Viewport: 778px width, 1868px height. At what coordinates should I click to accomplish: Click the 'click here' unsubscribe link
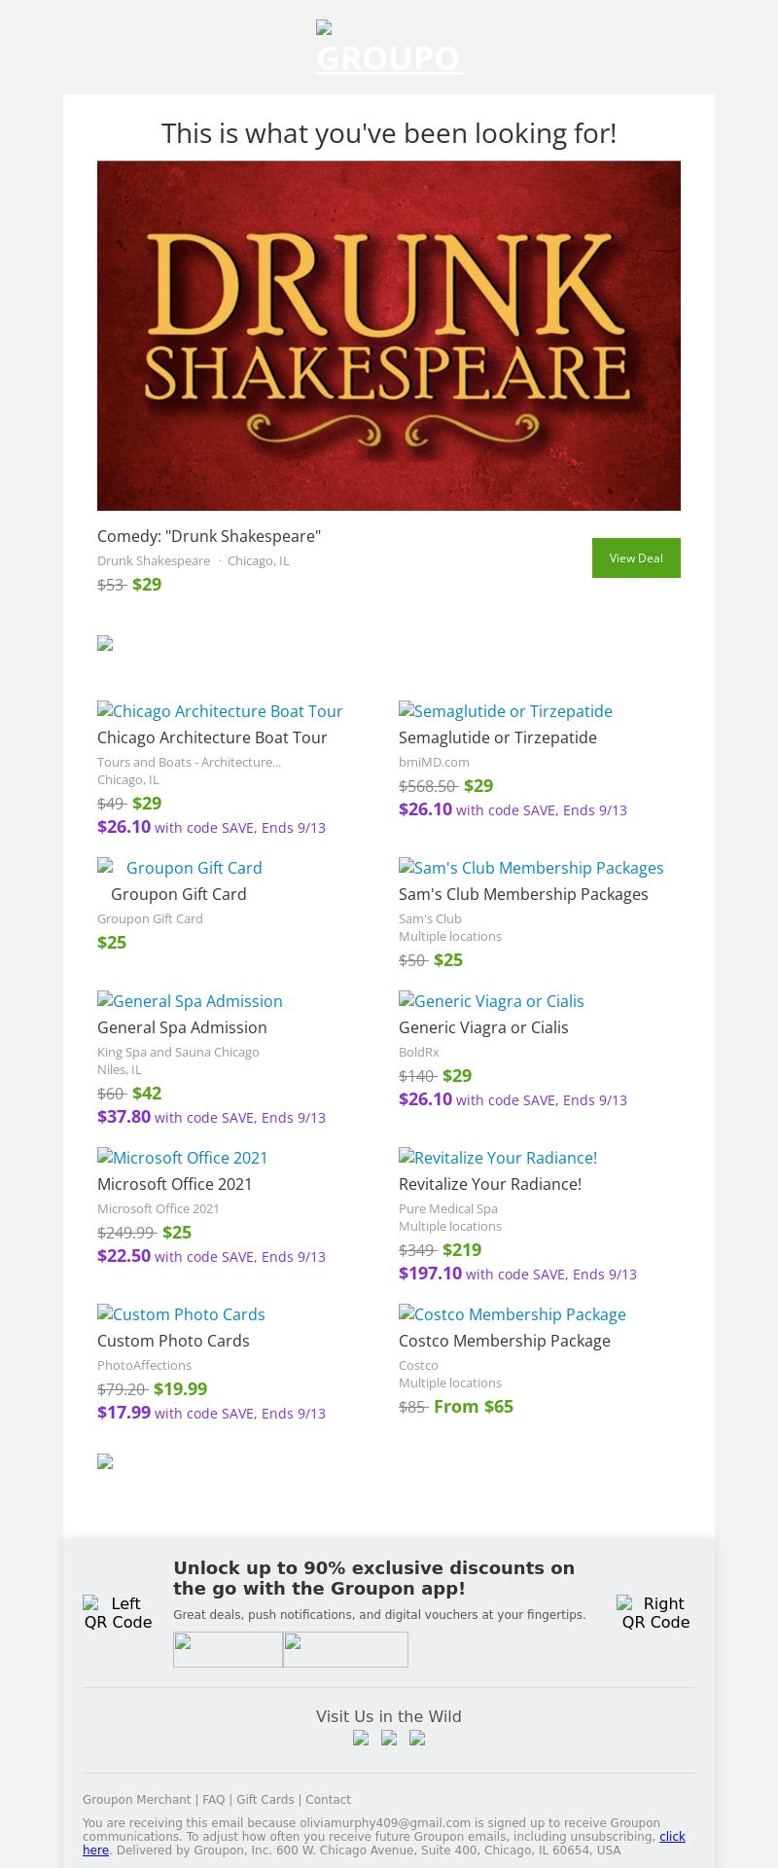coord(672,1837)
